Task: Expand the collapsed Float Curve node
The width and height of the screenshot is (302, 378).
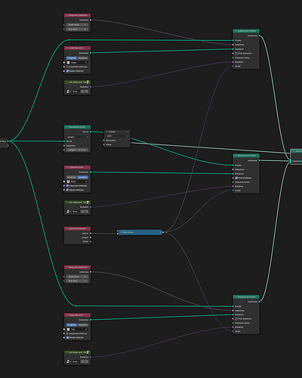Action: click(120, 232)
